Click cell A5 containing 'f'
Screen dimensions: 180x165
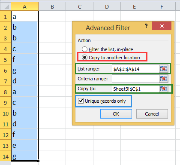(x=25, y=59)
